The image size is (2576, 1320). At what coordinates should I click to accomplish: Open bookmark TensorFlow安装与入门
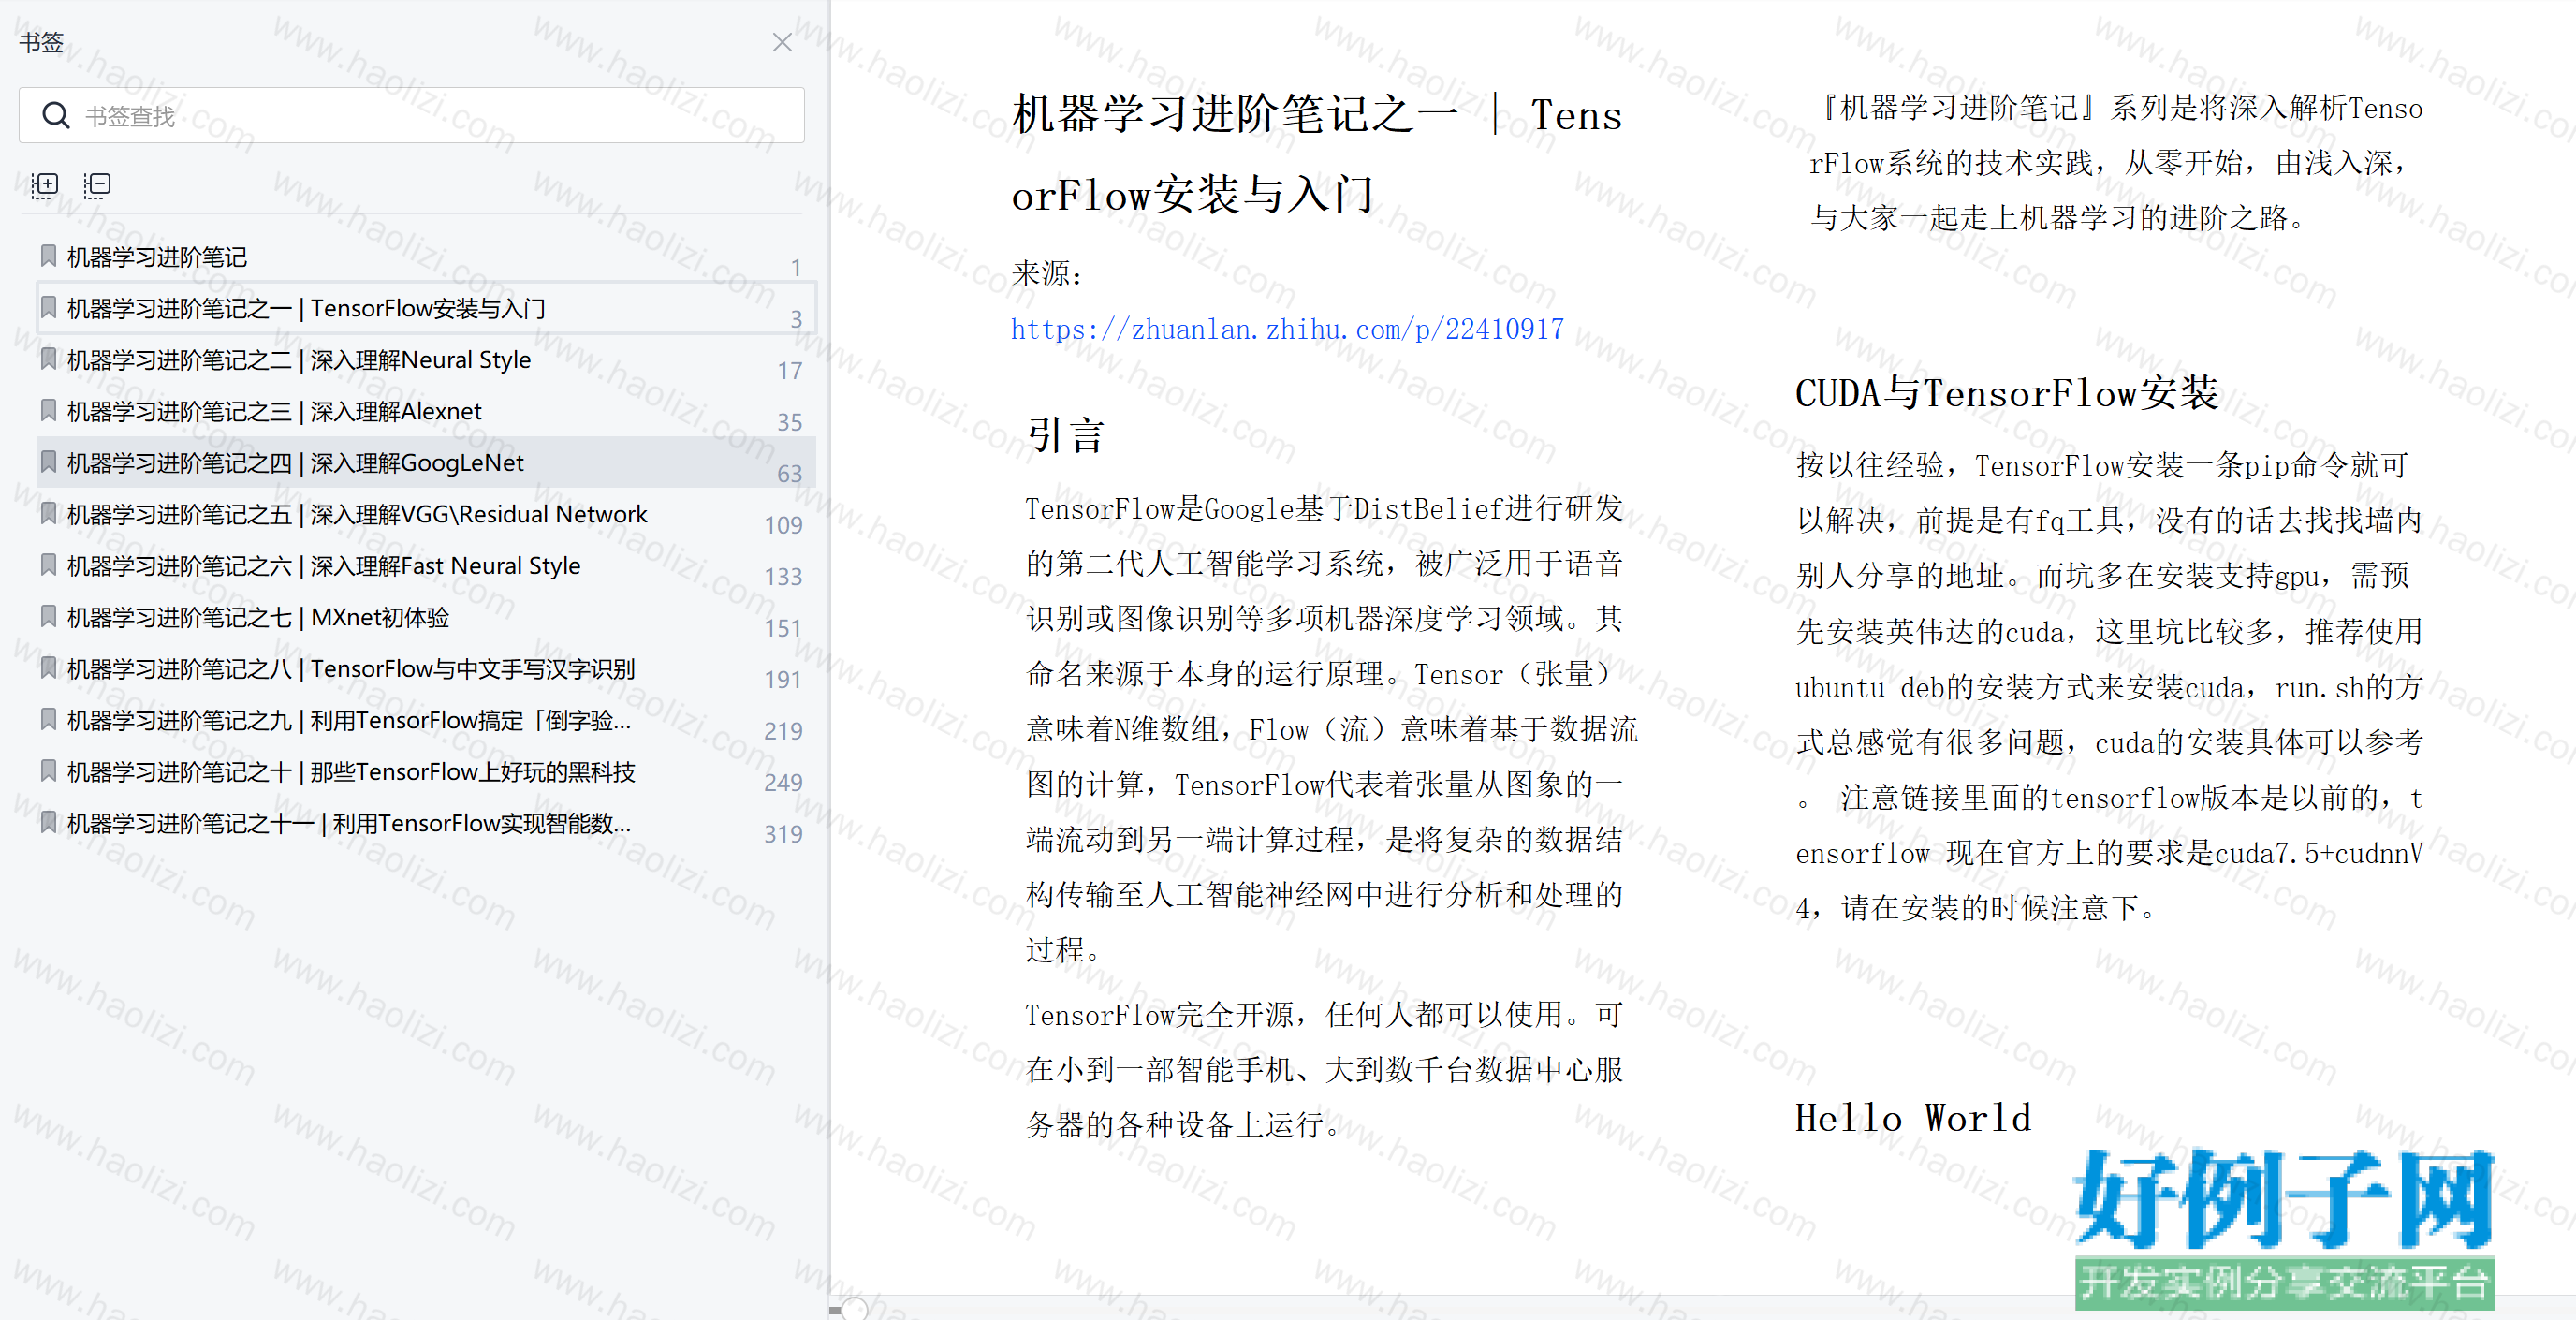coord(426,309)
